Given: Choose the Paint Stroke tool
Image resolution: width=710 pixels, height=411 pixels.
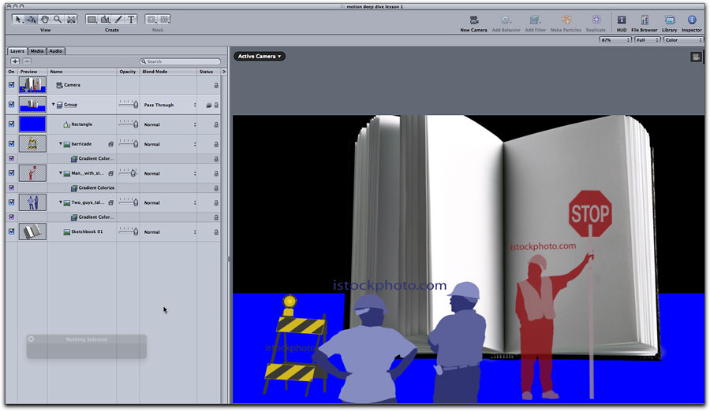Looking at the screenshot, I should [118, 20].
